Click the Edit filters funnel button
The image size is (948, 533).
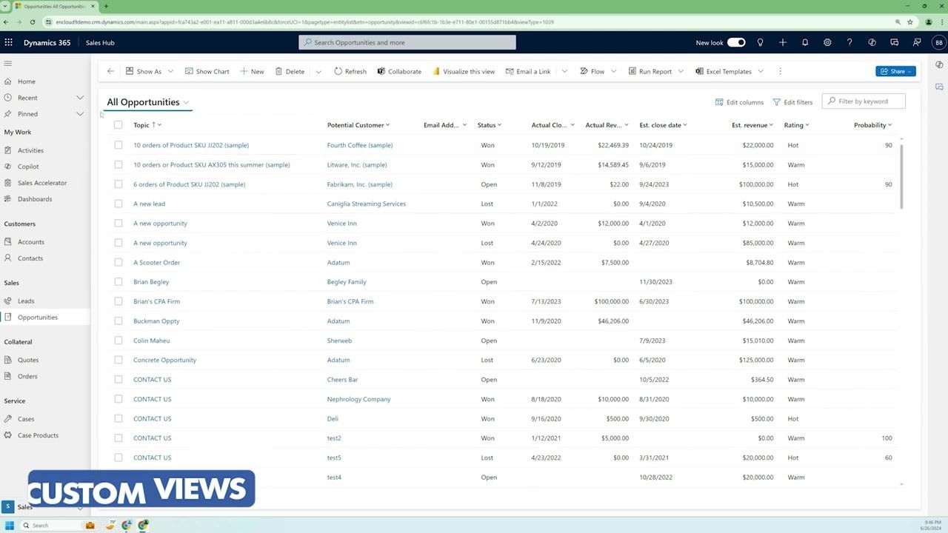[x=792, y=102]
